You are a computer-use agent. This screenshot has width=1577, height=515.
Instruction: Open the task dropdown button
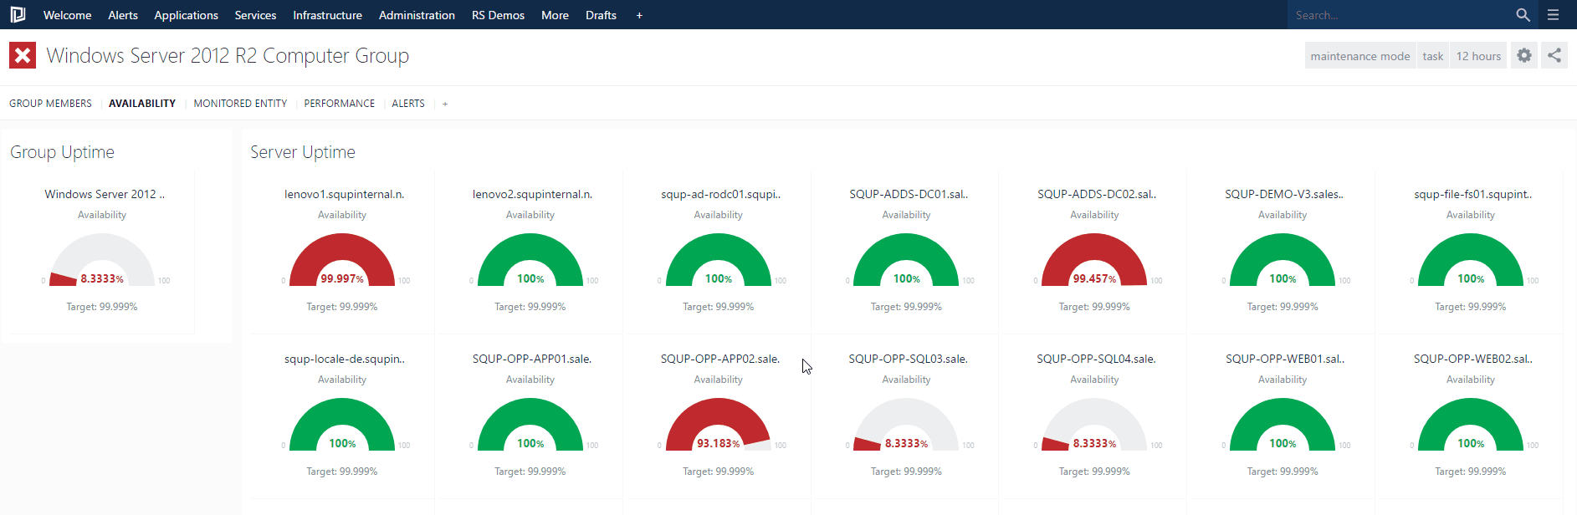pyautogui.click(x=1432, y=56)
